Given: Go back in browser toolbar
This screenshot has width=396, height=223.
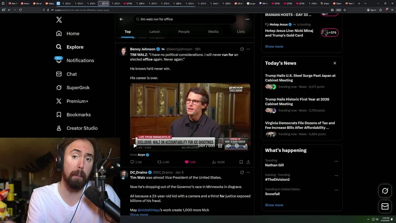Looking at the screenshot, I should (x=9, y=10).
